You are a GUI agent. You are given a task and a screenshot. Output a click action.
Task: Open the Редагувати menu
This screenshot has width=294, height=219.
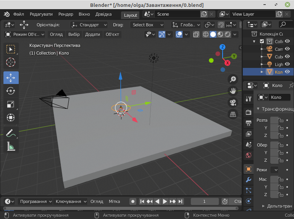41,14
